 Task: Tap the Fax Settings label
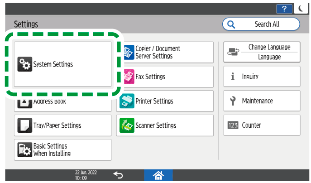point(151,77)
